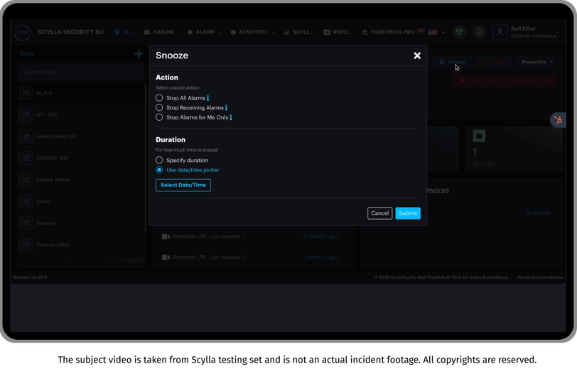Add a new site with the plus icon
The image size is (577, 369).
click(139, 54)
